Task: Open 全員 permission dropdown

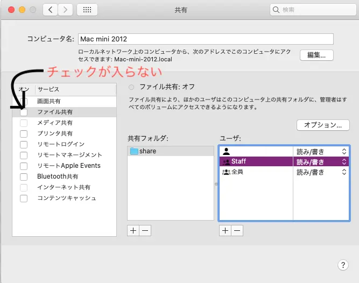Action: pyautogui.click(x=321, y=172)
